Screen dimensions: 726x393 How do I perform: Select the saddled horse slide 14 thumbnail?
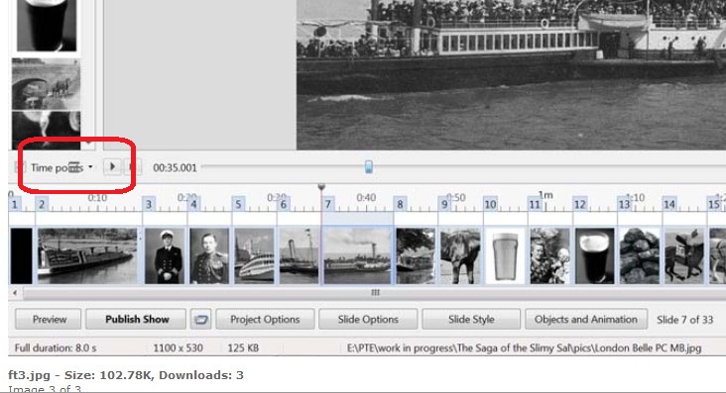(x=684, y=255)
